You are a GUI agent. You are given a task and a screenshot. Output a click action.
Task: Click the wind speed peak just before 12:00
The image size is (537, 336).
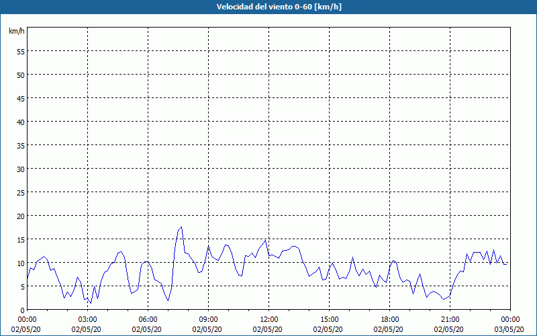click(265, 241)
